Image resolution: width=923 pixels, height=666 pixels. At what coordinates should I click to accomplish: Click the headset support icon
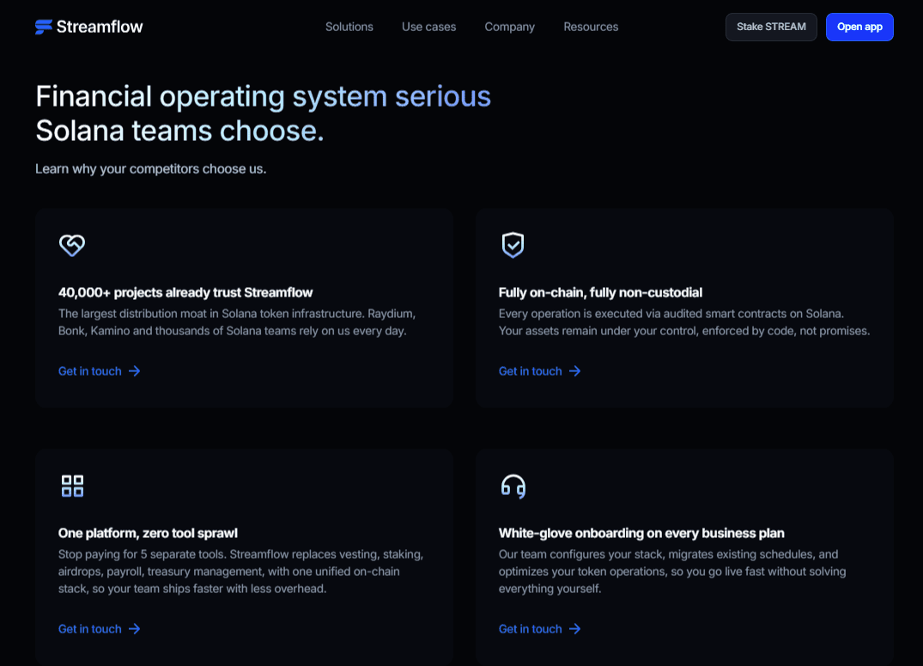click(x=513, y=487)
